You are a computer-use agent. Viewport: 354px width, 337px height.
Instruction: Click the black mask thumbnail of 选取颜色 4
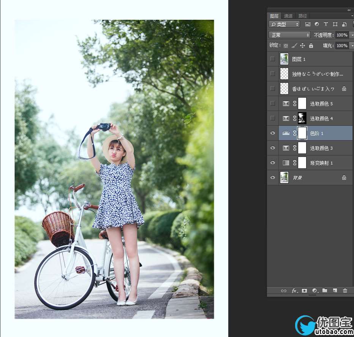[x=302, y=119]
